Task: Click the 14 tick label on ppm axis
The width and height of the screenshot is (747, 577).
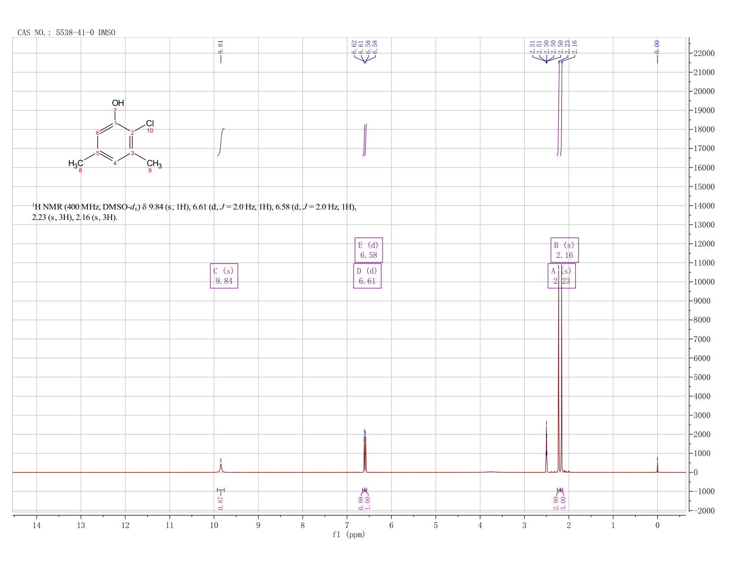Action: [37, 525]
